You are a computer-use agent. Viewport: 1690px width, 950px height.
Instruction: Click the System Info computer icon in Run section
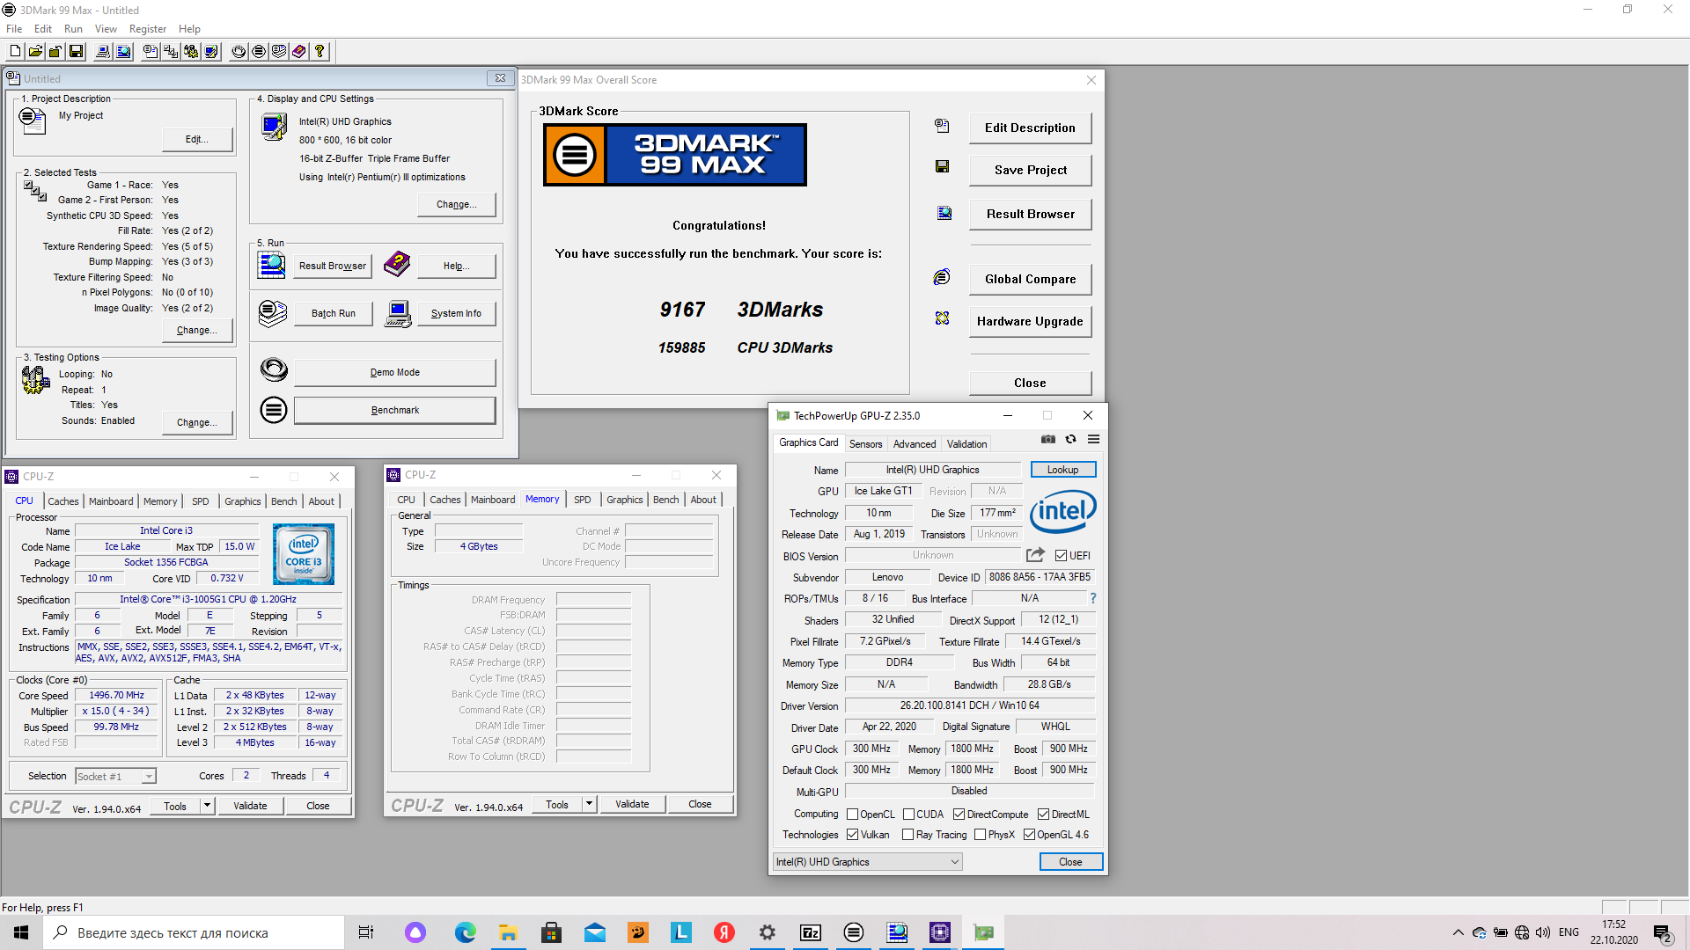pos(398,313)
